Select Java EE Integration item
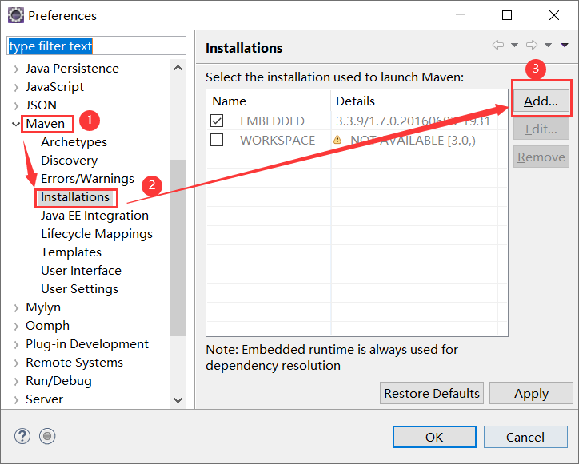The image size is (579, 464). [x=94, y=216]
